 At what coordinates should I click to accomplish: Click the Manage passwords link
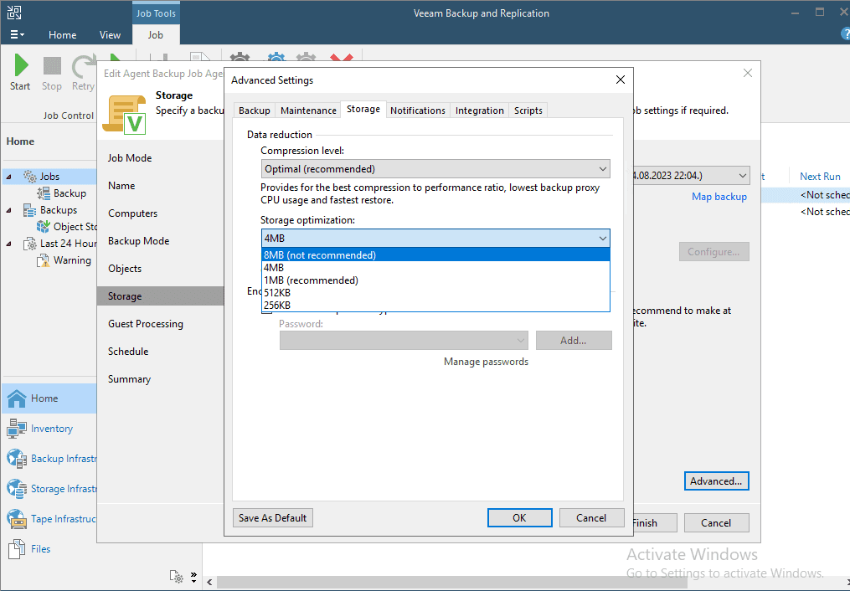click(487, 362)
